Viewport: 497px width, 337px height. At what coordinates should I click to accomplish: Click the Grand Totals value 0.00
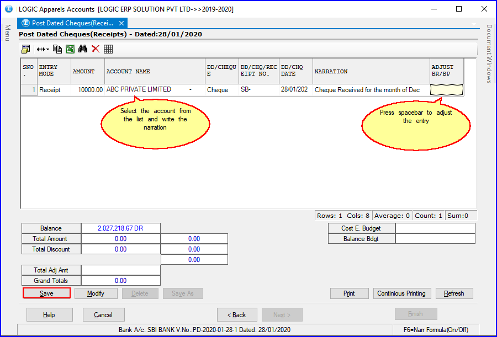pyautogui.click(x=121, y=281)
